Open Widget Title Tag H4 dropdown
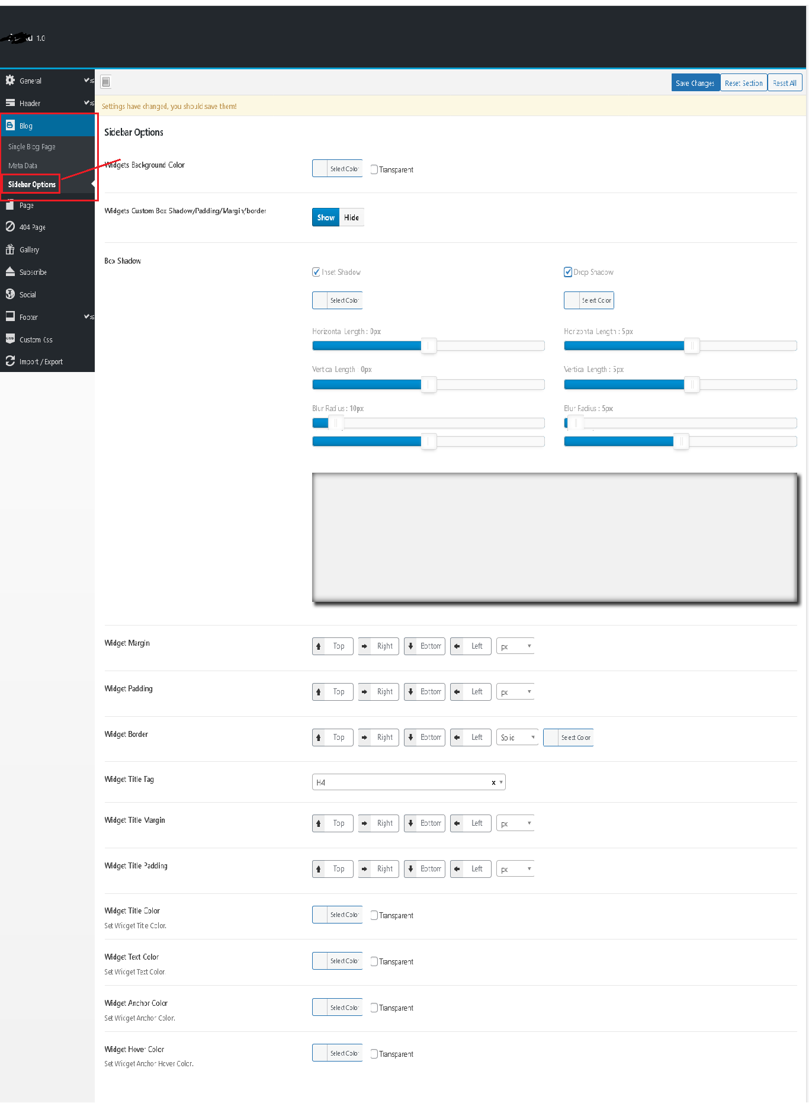This screenshot has height=1103, width=812. pyautogui.click(x=409, y=783)
